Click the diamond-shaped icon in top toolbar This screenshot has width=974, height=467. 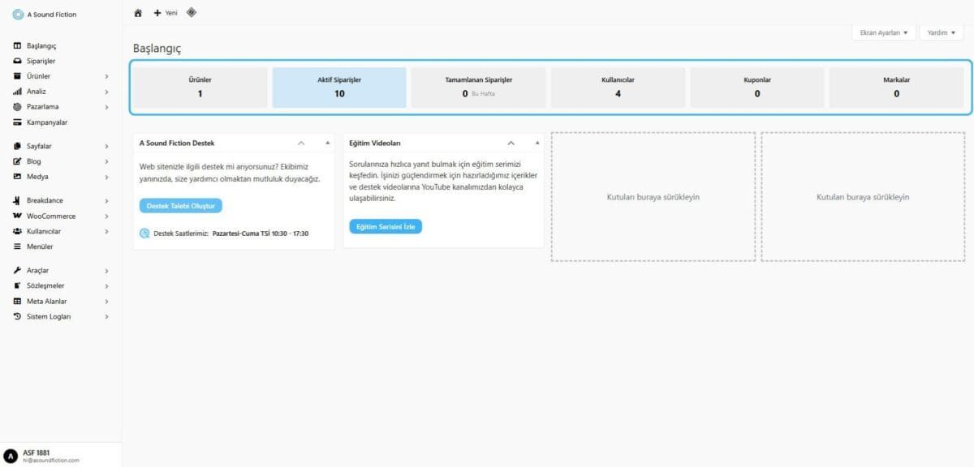[x=192, y=12]
